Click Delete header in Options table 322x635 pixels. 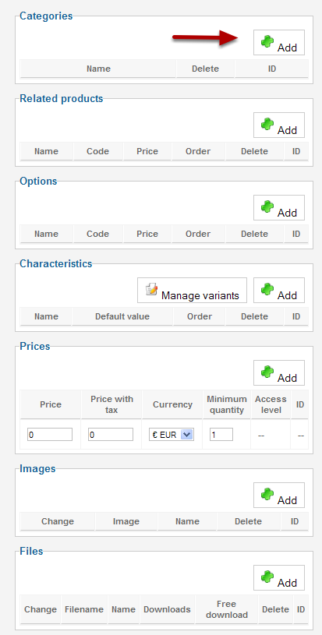pyautogui.click(x=254, y=234)
